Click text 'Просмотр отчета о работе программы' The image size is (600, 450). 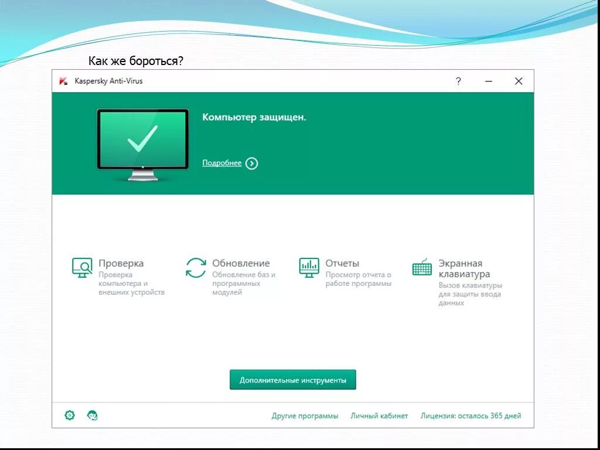coord(358,279)
